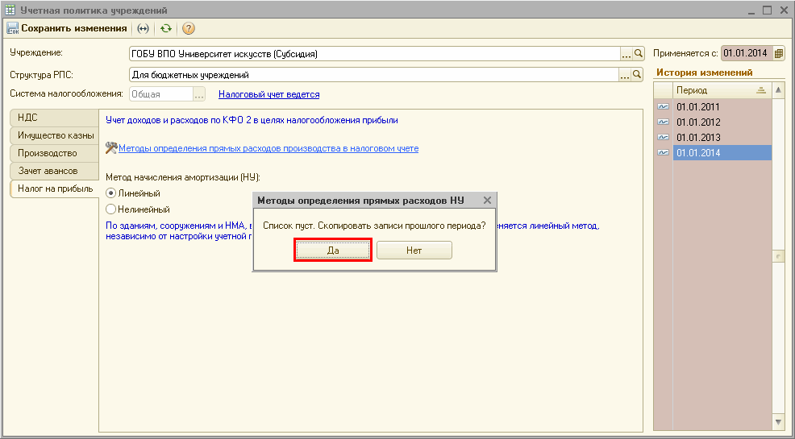Confirm copying with the Да button
The height and width of the screenshot is (439, 795).
tap(333, 251)
